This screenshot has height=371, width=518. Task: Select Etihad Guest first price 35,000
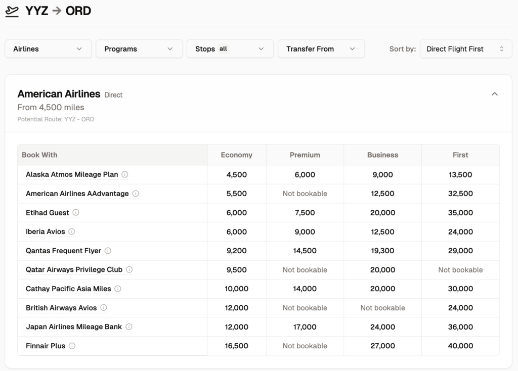coord(460,213)
